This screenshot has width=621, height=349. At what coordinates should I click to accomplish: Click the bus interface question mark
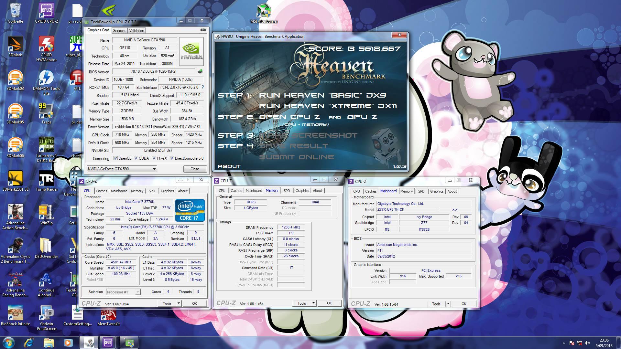click(203, 87)
